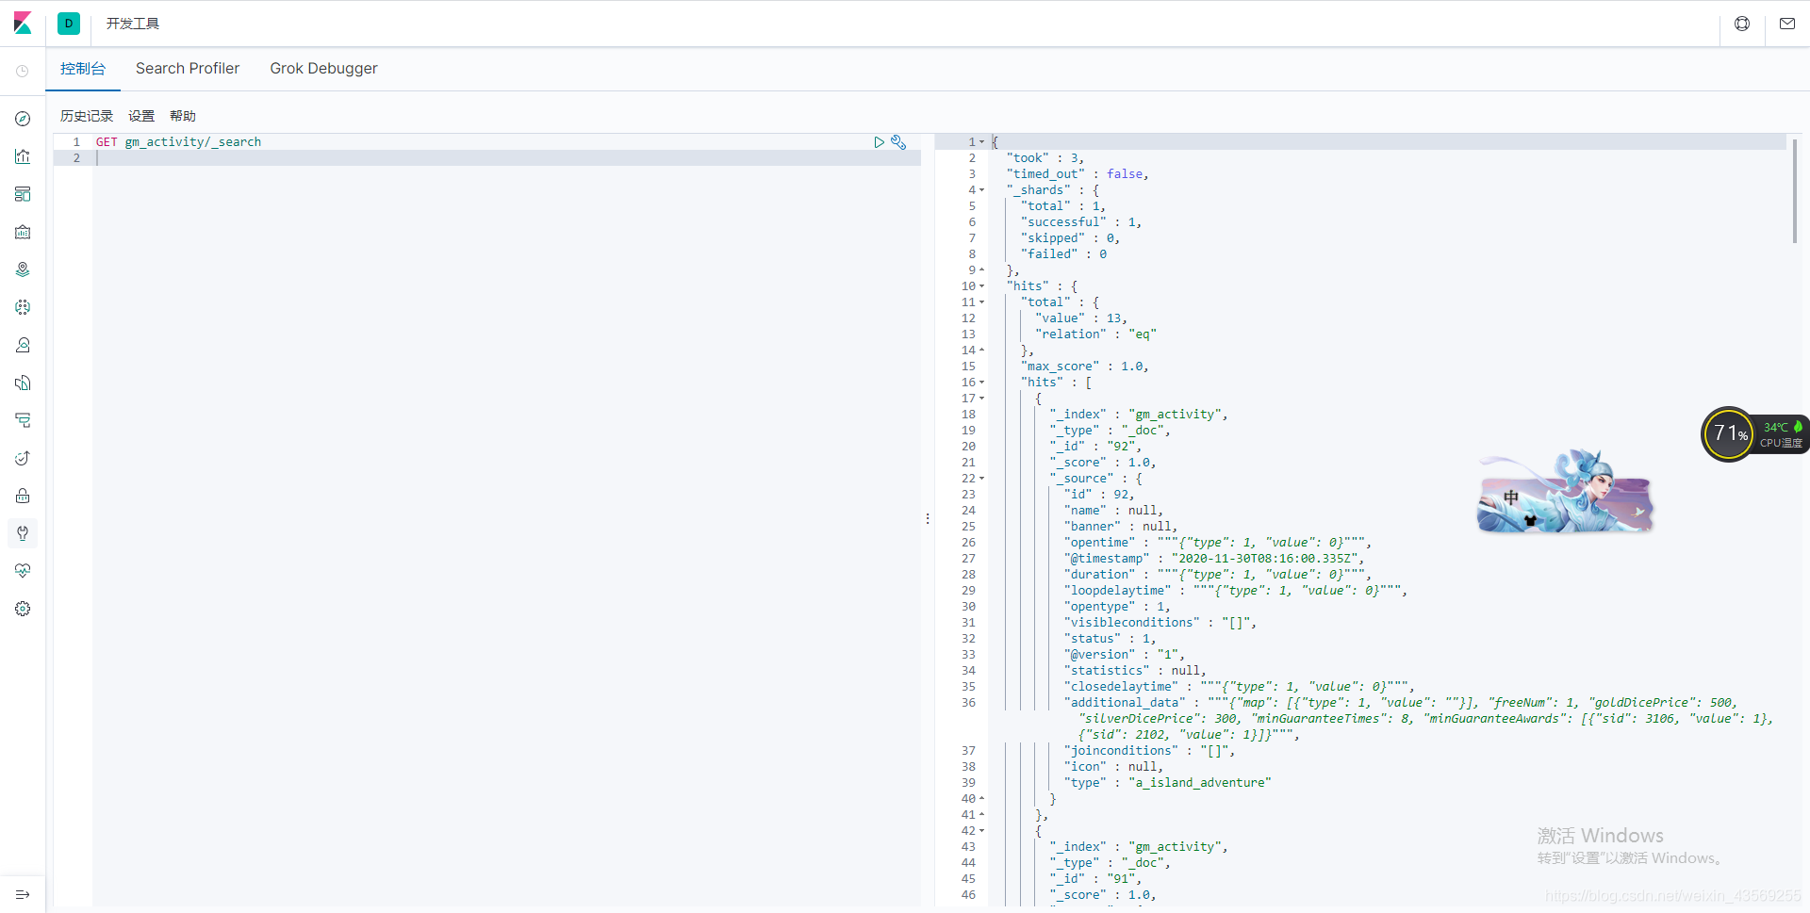Expand the navigation menu with bottom-left arrow
1810x913 pixels.
coord(22,894)
